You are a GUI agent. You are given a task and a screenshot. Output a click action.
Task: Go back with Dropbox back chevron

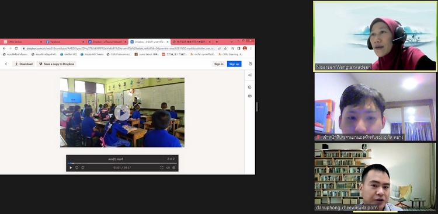pyautogui.click(x=6, y=64)
